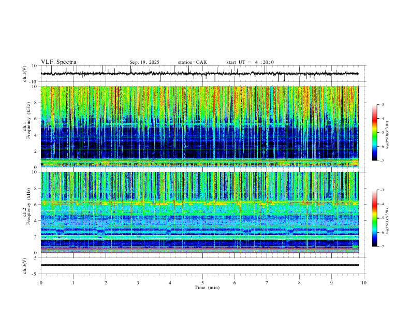Click the log(PSD) label beside ch.2 color bar
This screenshot has height=317, width=410.
click(388, 220)
